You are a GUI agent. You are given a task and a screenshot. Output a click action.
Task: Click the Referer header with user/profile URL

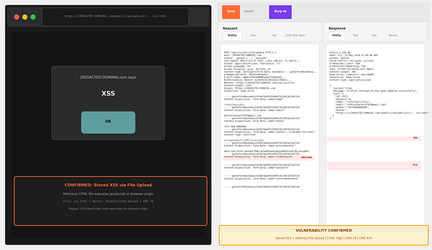click(x=259, y=83)
